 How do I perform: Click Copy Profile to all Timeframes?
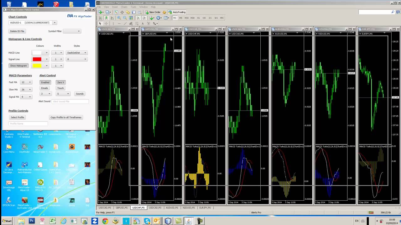[x=66, y=117]
